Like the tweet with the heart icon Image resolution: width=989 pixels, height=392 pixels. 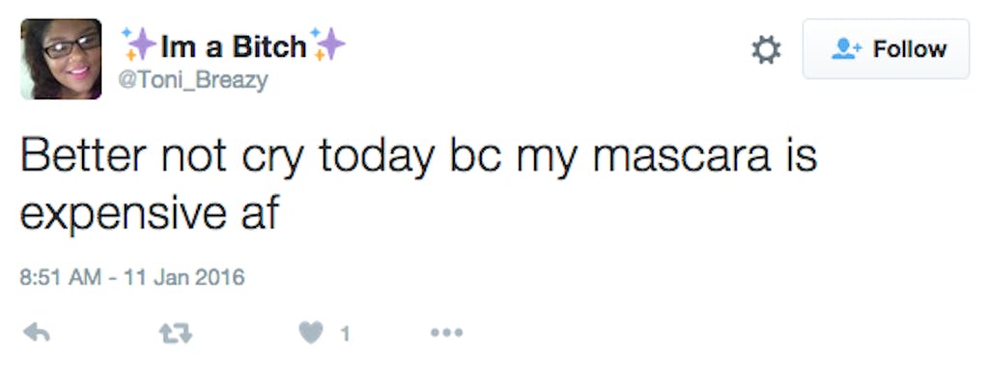pyautogui.click(x=310, y=334)
